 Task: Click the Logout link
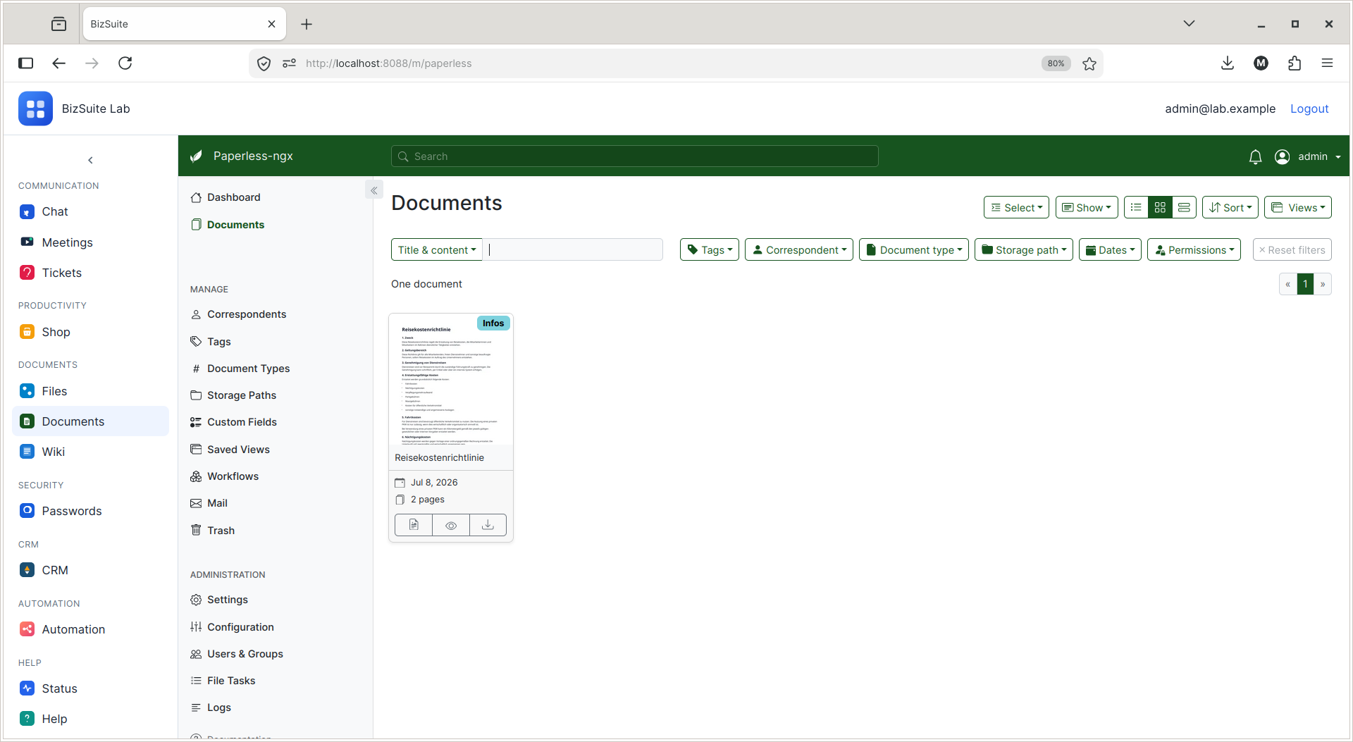point(1309,109)
